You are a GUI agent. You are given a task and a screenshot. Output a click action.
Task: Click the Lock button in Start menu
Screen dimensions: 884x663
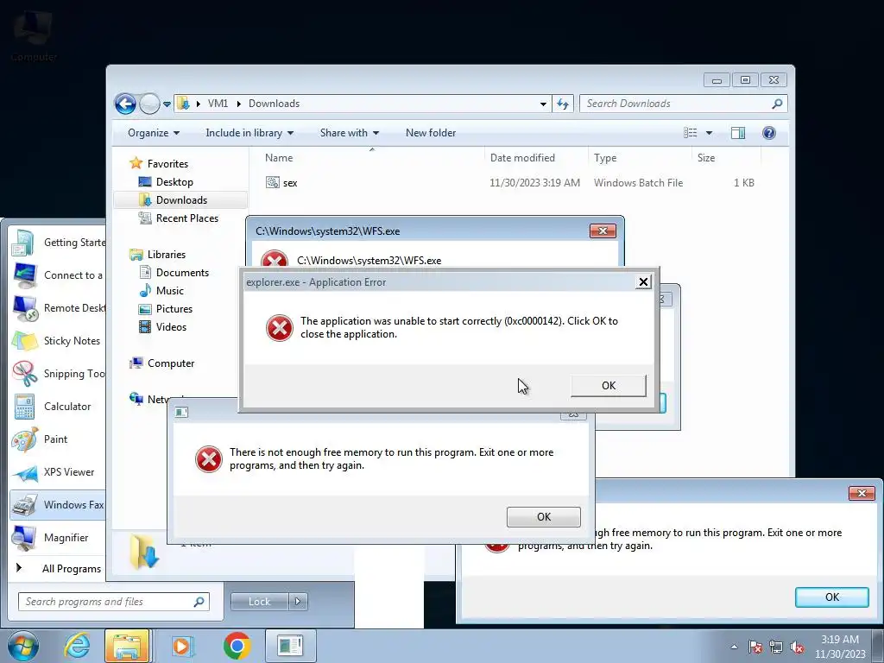(259, 602)
